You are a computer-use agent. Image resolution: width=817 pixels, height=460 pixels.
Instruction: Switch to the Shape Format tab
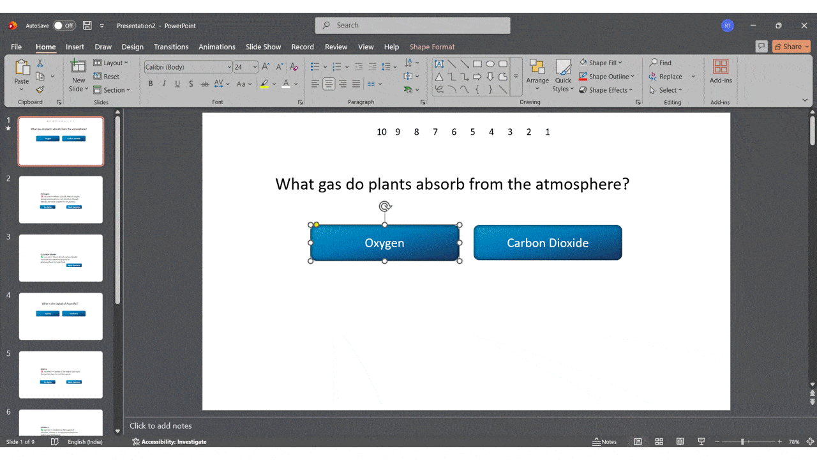(x=432, y=47)
